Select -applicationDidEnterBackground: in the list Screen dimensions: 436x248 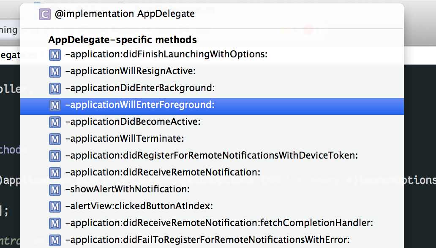tap(140, 88)
